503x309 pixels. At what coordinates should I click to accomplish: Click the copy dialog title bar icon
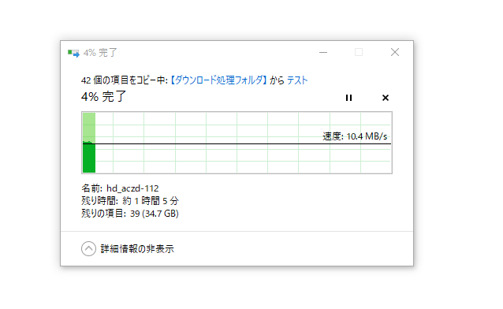(x=73, y=53)
